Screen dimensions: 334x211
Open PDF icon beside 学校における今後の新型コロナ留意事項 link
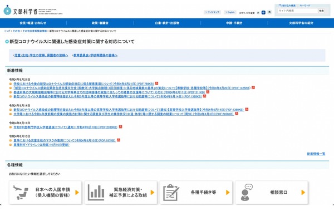click(x=156, y=84)
